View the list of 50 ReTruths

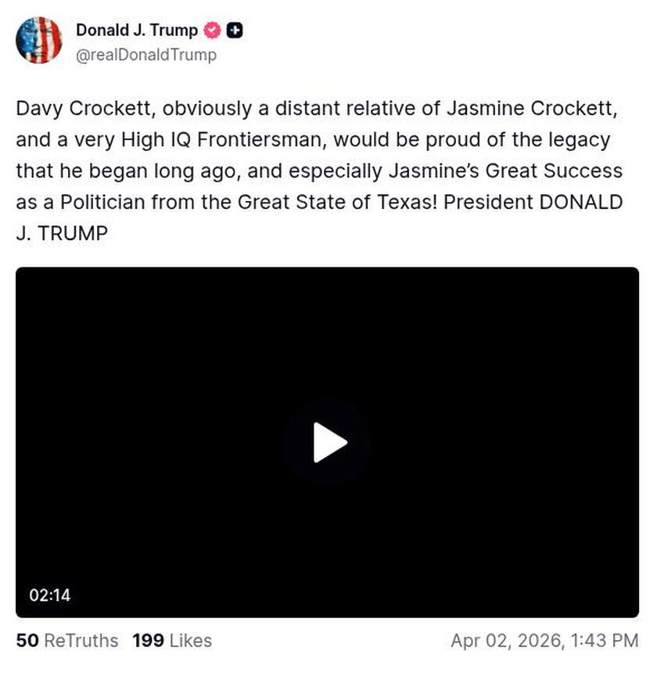pyautogui.click(x=66, y=641)
